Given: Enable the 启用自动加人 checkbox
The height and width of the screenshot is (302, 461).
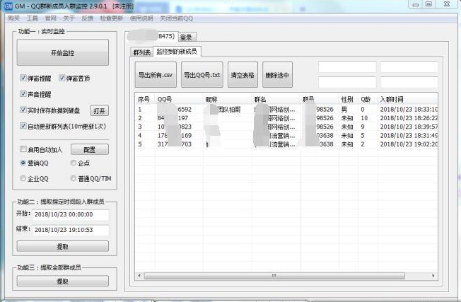Looking at the screenshot, I should tap(23, 149).
